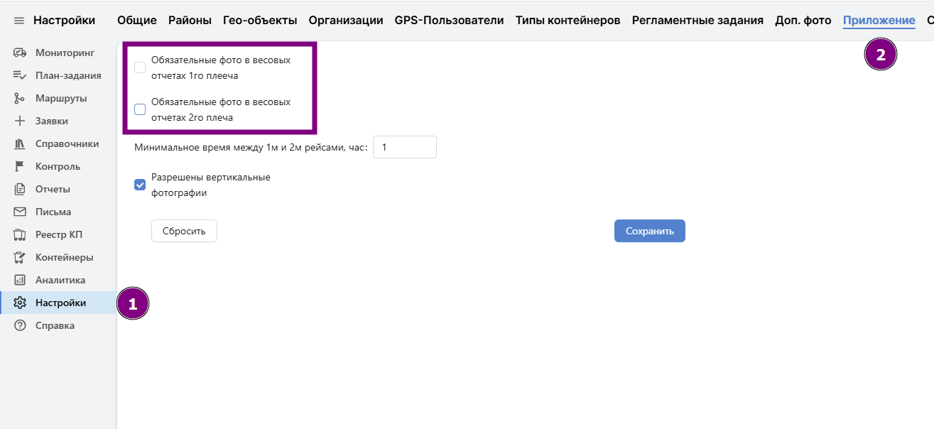Viewport: 934px width, 429px height.
Task: Go to the GPS-Пользователи tab
Action: [x=449, y=21]
